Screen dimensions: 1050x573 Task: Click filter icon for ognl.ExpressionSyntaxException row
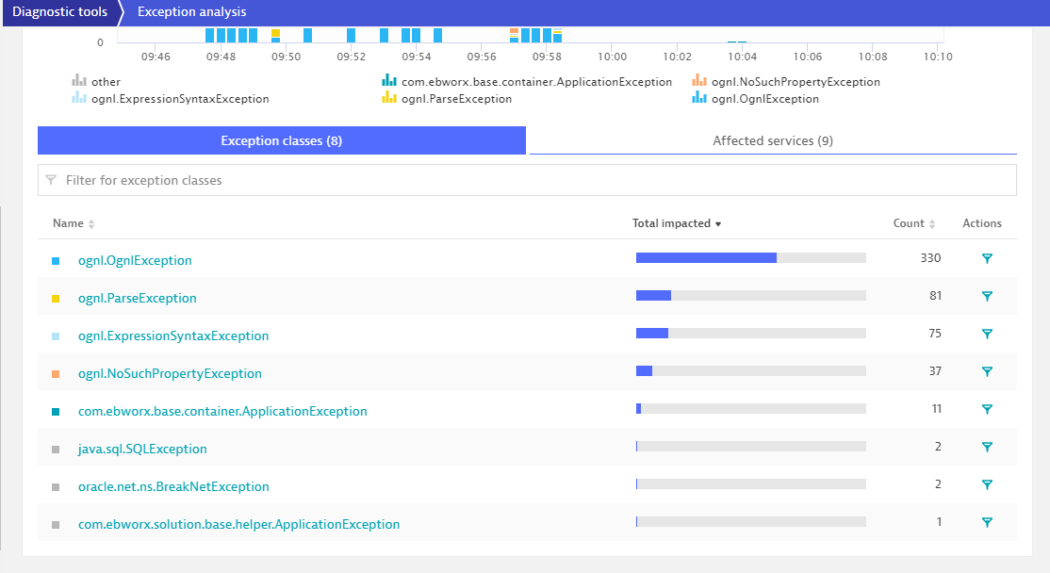(987, 335)
